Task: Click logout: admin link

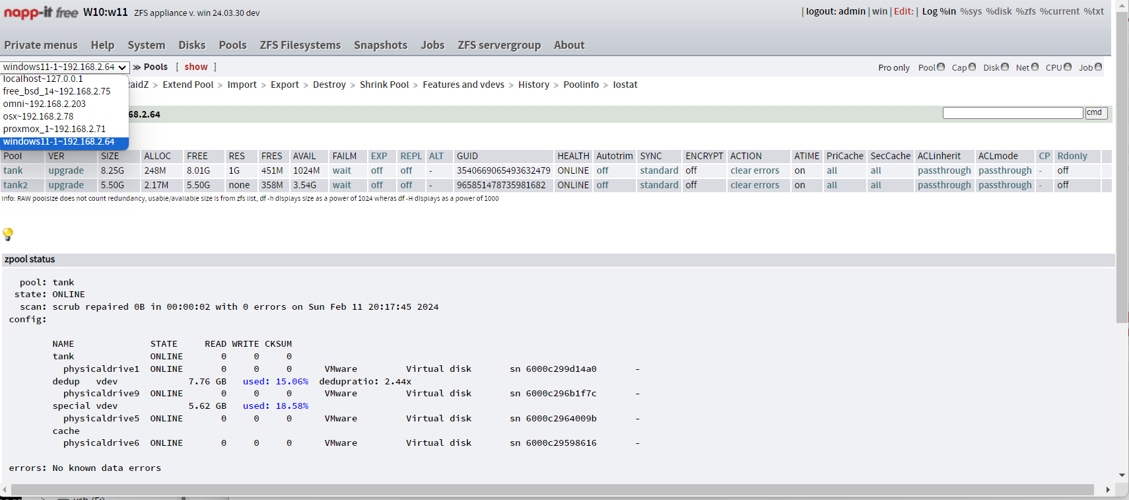Action: pos(836,11)
